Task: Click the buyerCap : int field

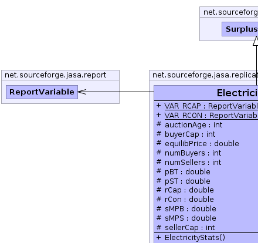Action: [186, 134]
